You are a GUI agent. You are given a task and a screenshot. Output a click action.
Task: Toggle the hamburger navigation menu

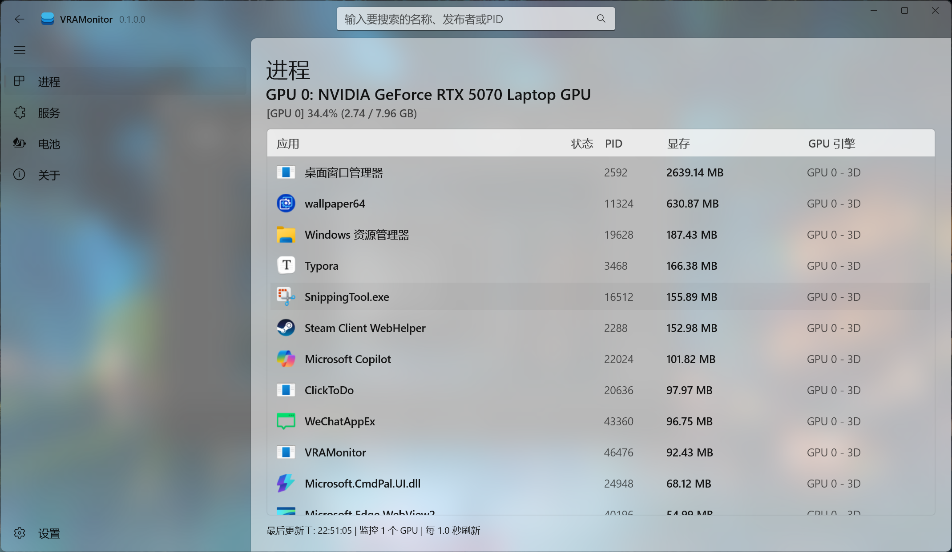click(19, 50)
